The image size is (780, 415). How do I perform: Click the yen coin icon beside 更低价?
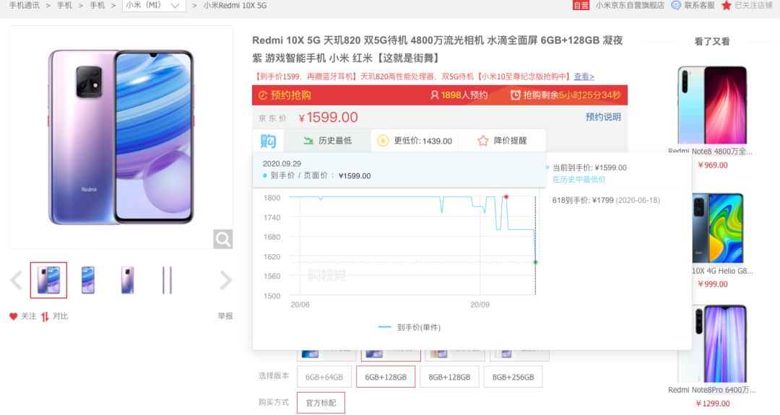click(383, 141)
